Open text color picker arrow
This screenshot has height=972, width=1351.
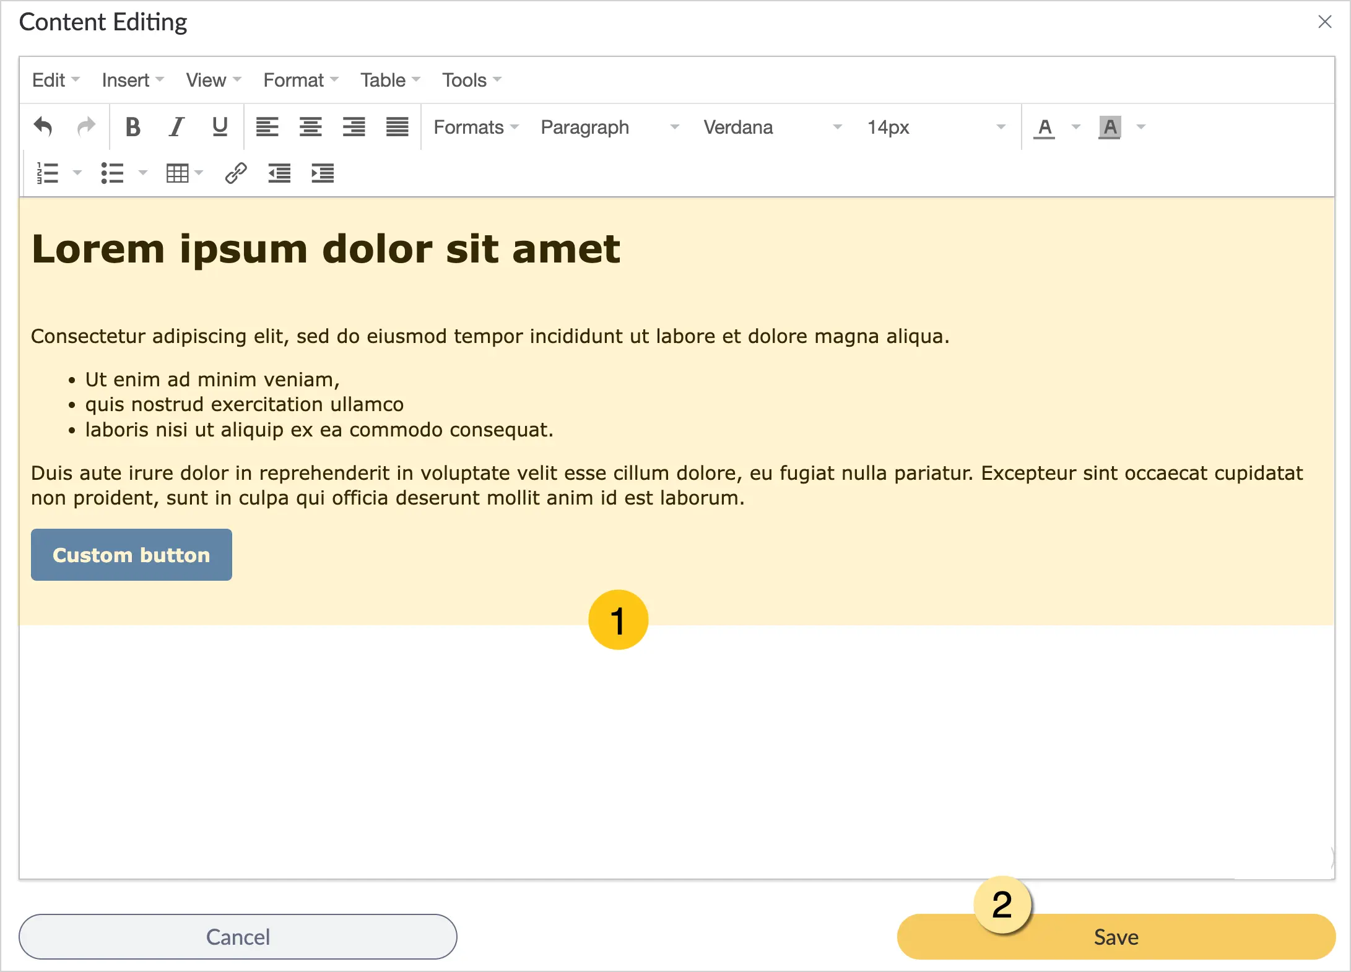coord(1076,127)
